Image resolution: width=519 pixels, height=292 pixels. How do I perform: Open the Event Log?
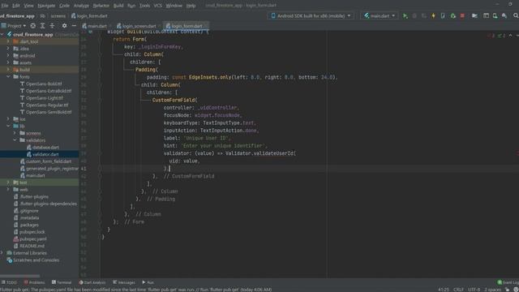click(508, 282)
